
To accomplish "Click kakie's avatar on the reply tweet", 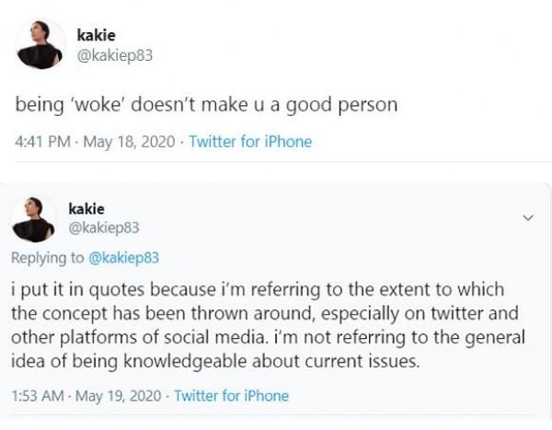I will (x=35, y=220).
